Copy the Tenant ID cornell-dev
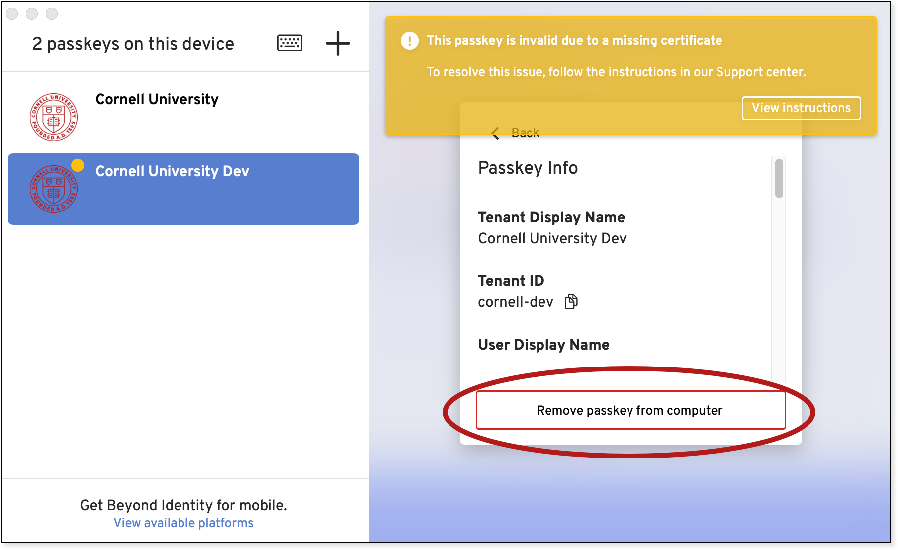The width and height of the screenshot is (898, 550). pos(571,301)
